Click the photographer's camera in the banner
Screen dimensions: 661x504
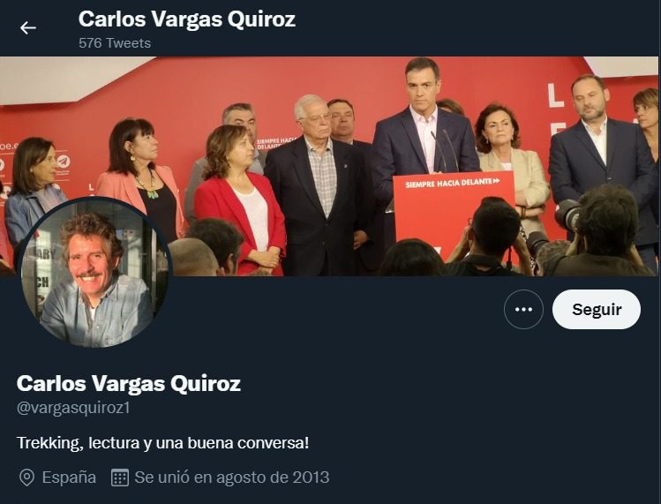[567, 214]
